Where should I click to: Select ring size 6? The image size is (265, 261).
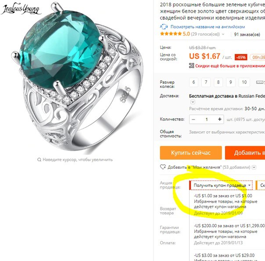click(193, 82)
